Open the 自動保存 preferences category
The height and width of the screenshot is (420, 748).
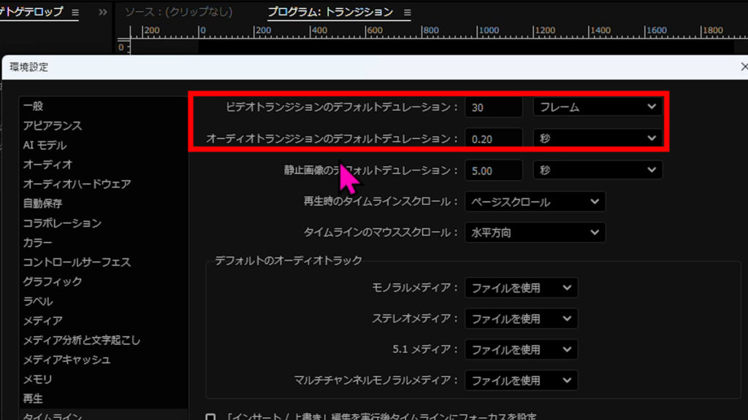tap(42, 203)
